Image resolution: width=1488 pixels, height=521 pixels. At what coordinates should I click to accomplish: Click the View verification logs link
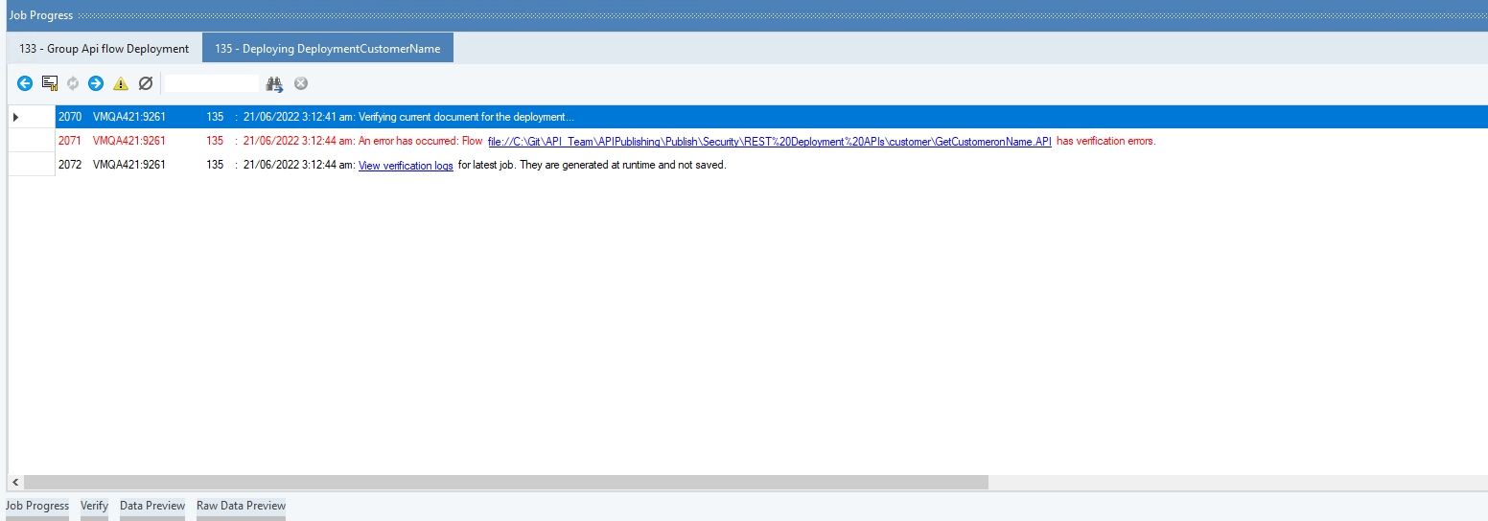[406, 165]
